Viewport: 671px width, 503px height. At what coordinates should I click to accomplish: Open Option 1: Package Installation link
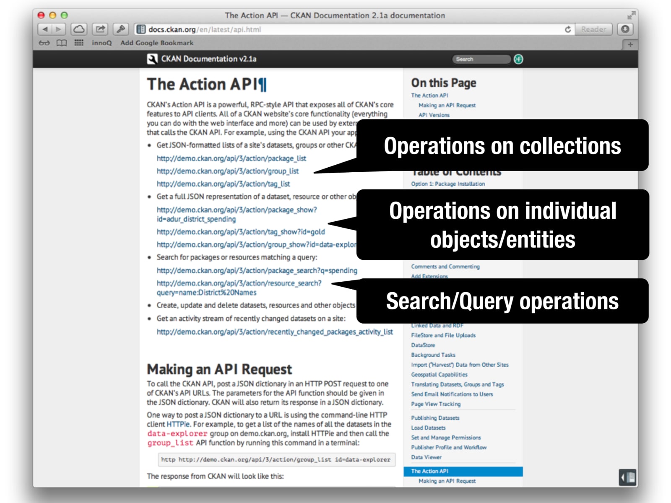pos(448,184)
